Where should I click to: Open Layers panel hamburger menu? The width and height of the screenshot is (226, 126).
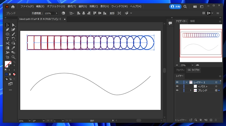click(220, 76)
